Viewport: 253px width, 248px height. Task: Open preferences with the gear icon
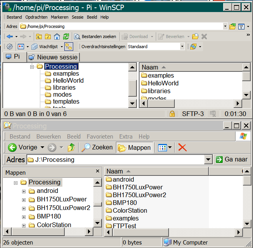(x=10, y=47)
